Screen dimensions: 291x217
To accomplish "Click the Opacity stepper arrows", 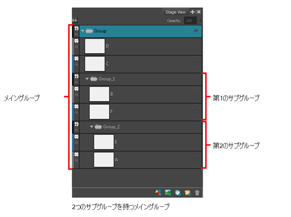I will pyautogui.click(x=200, y=21).
